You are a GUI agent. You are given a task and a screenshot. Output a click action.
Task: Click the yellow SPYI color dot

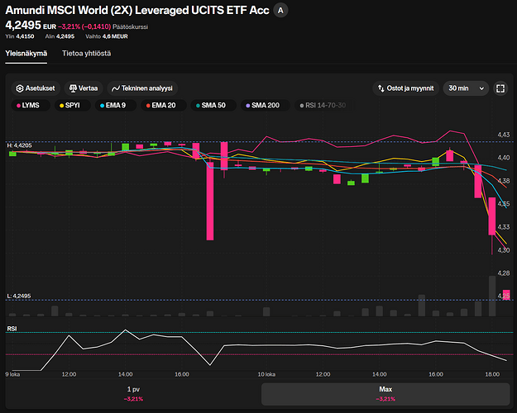point(62,106)
